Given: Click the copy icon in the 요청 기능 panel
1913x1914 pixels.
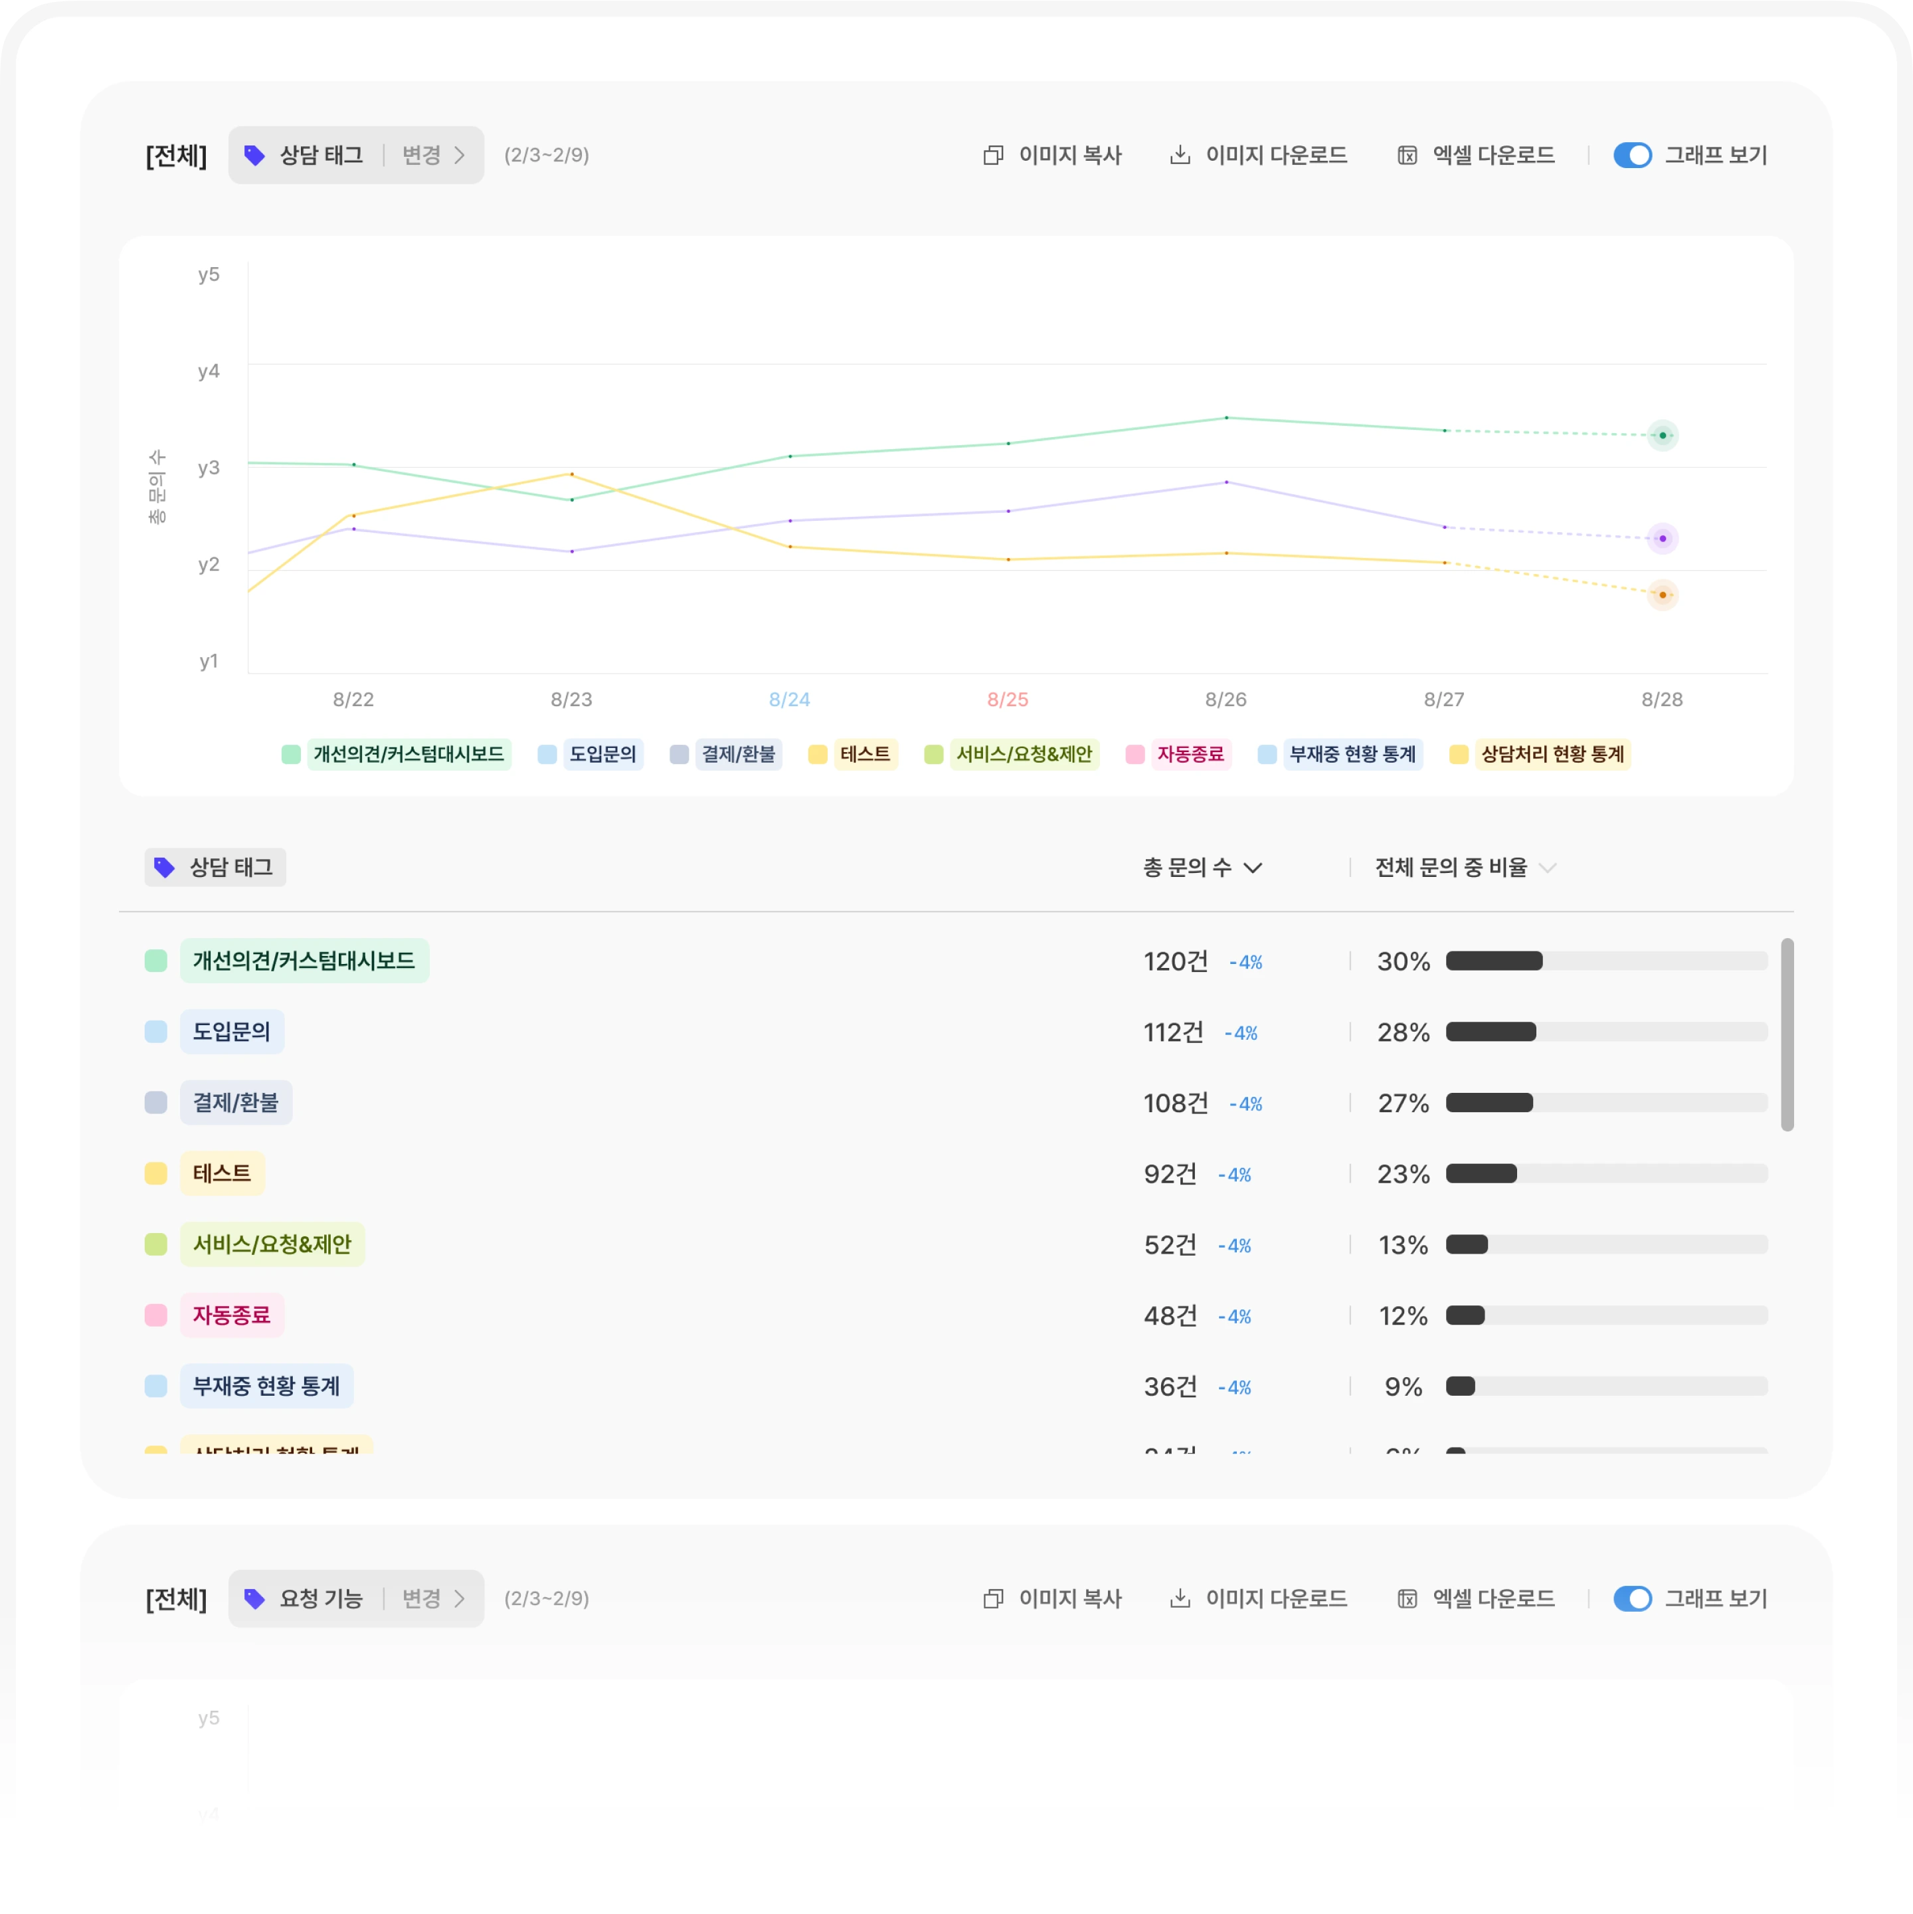Looking at the screenshot, I should pyautogui.click(x=992, y=1599).
